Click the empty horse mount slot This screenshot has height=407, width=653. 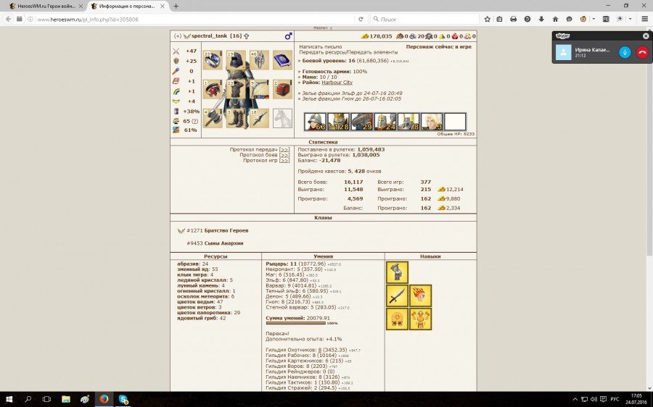coord(282,119)
